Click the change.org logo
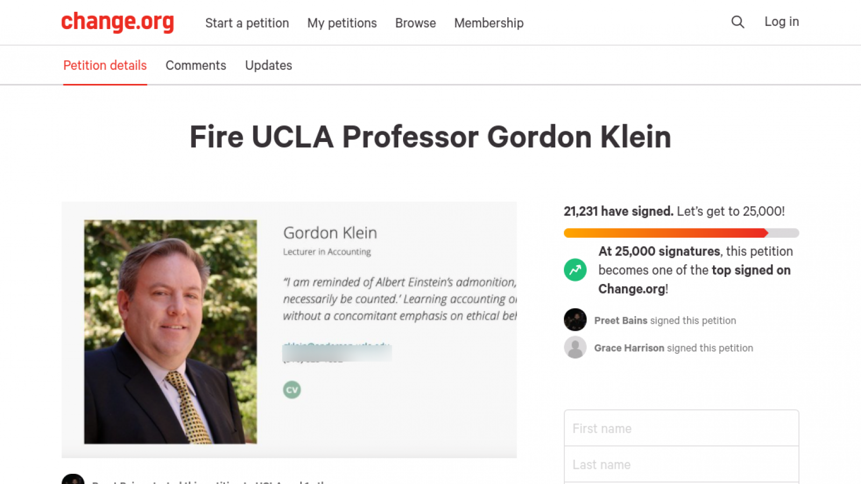This screenshot has height=484, width=861. point(118,23)
